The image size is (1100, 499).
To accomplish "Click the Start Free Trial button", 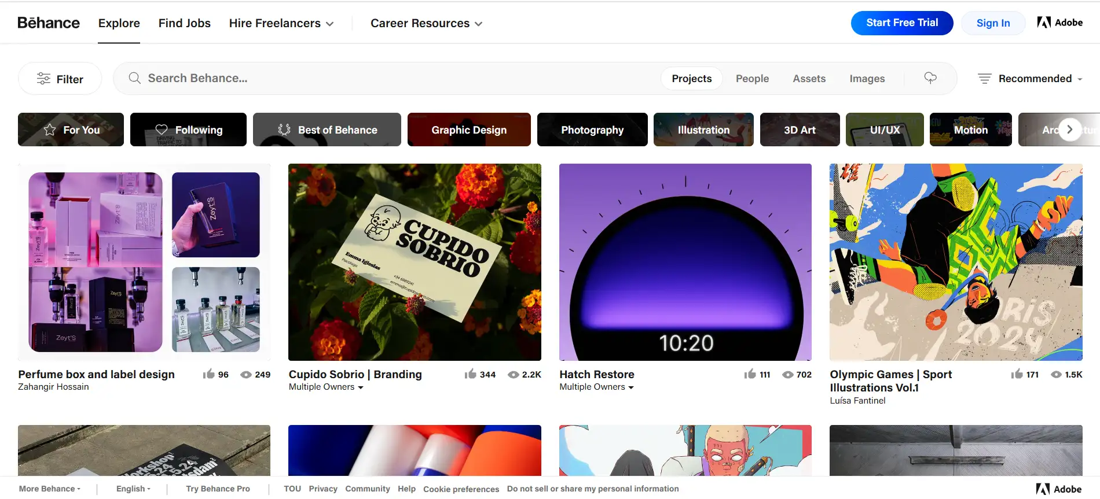I will pyautogui.click(x=902, y=23).
